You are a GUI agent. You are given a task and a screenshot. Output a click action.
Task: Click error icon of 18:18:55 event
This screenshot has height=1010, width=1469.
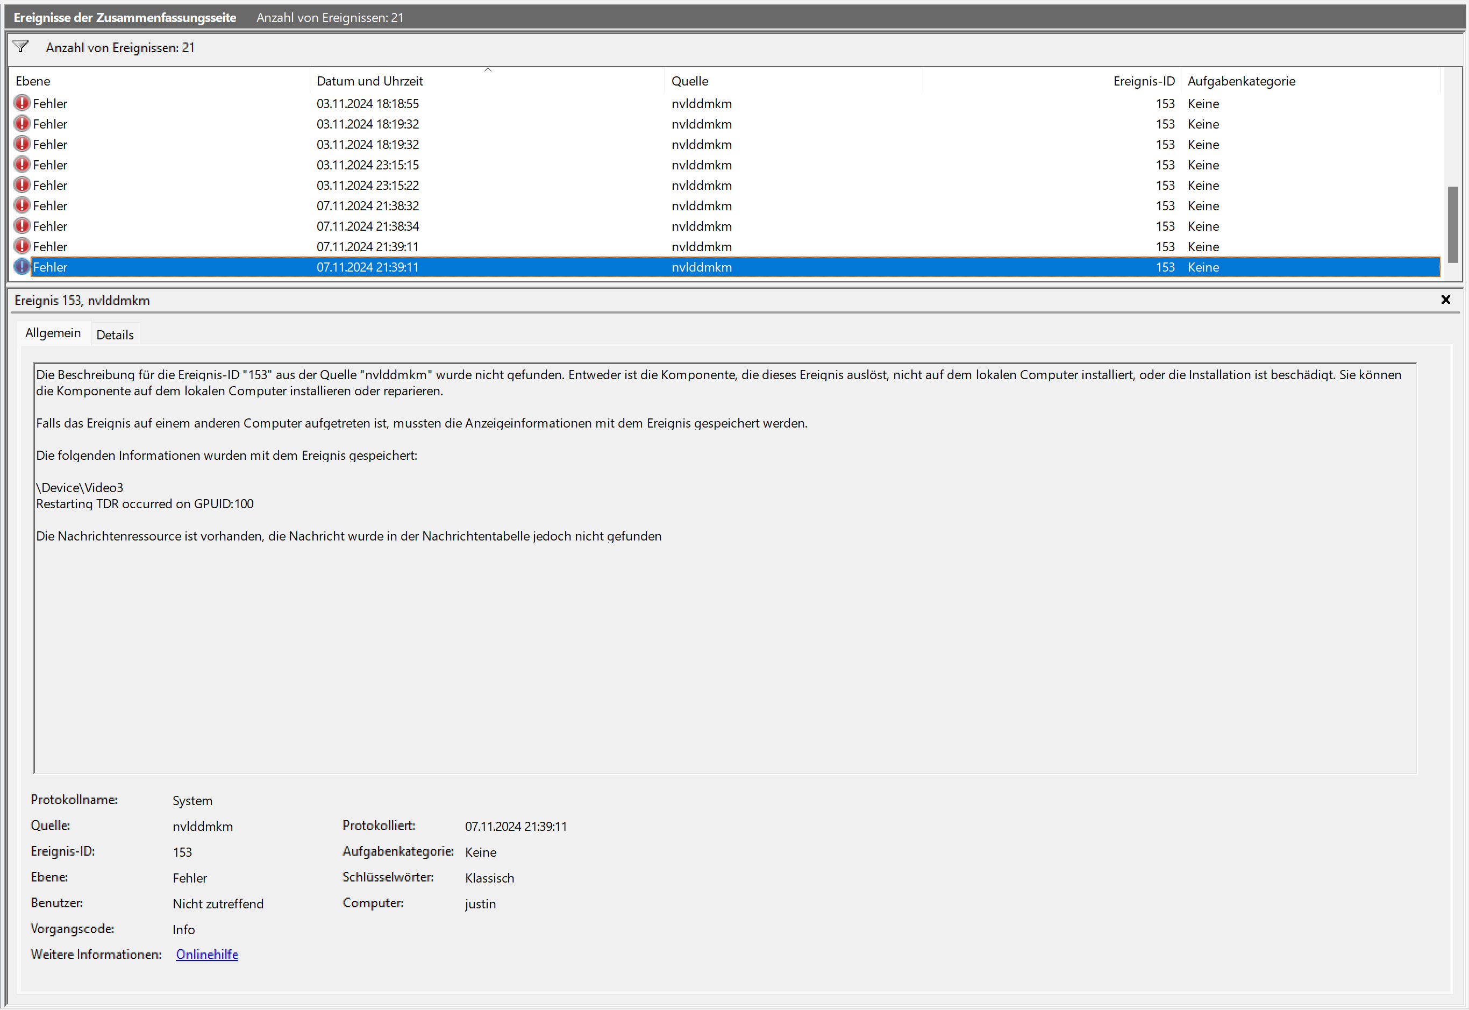point(22,103)
